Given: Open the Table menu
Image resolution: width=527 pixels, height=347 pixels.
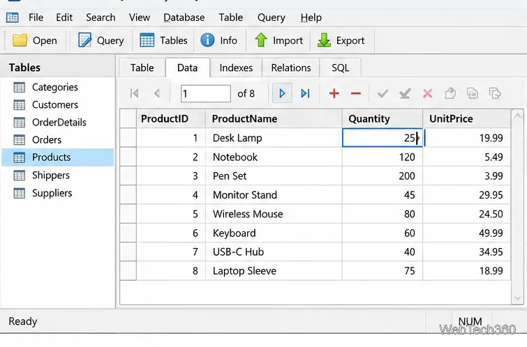Looking at the screenshot, I should [230, 17].
